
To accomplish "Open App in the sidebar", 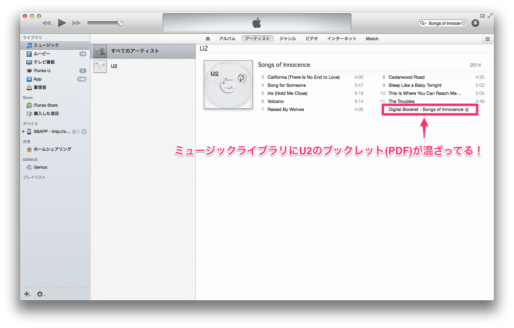I will (x=55, y=79).
